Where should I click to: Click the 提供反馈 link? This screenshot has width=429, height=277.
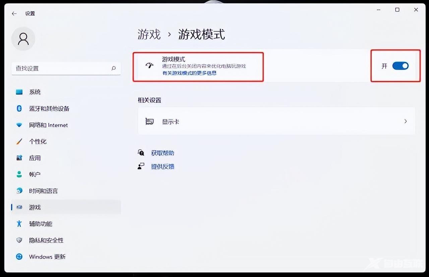click(163, 166)
